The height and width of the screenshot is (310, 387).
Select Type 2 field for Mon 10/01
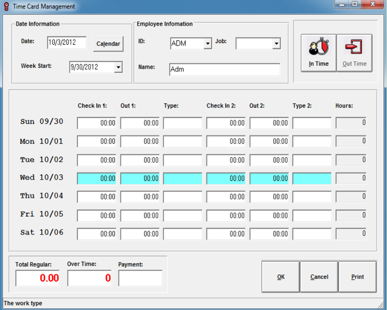coord(312,141)
